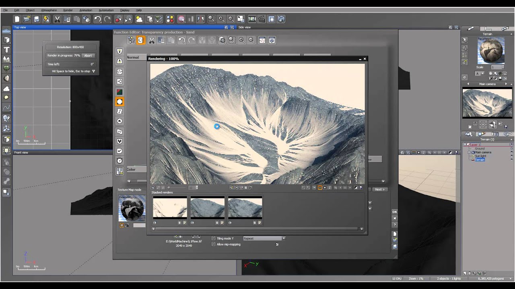Toggle visibility eye for Terrain object
This screenshot has height=289, width=515.
512,160
